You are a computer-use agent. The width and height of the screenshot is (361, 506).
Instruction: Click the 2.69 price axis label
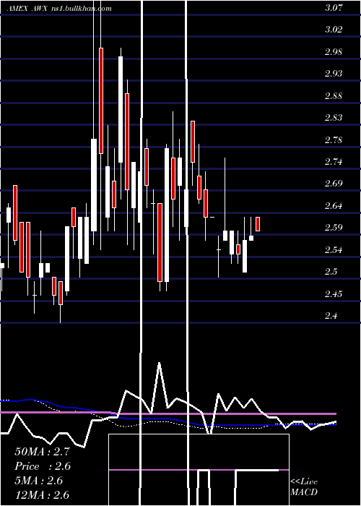click(x=334, y=184)
